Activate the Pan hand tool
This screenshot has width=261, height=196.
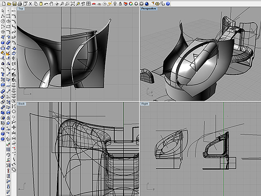(51, 3)
